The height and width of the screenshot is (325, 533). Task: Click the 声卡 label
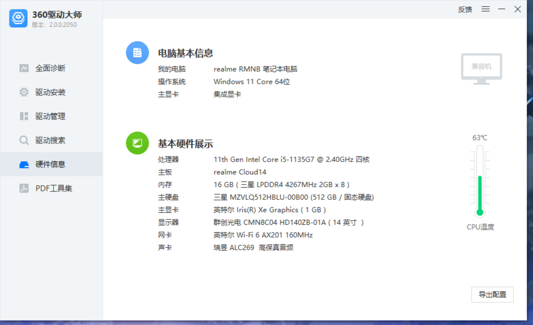(x=165, y=248)
